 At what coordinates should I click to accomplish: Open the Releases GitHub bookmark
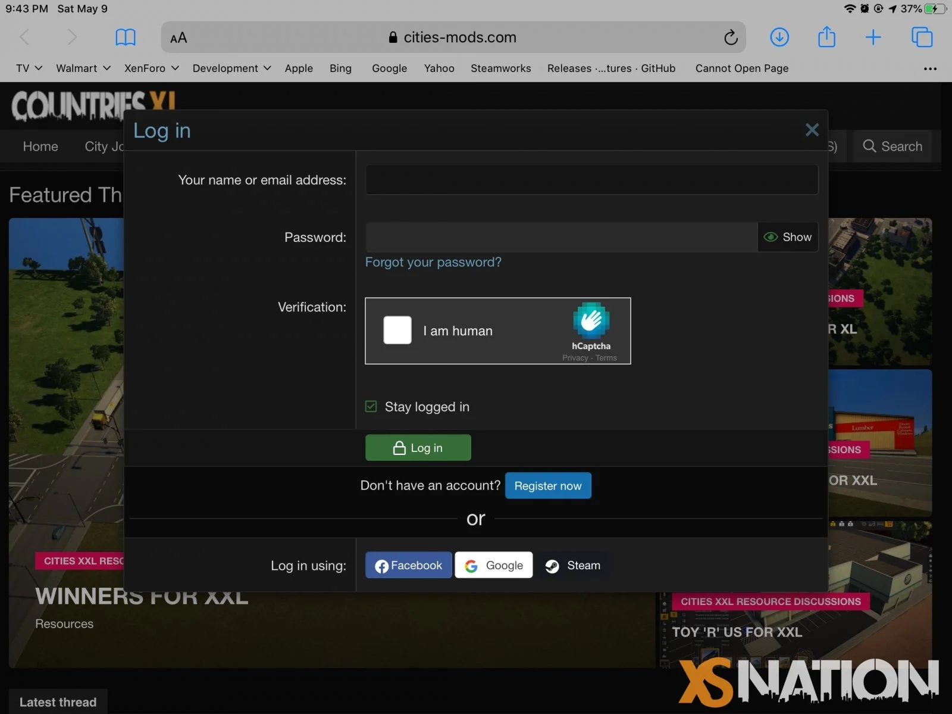coord(611,68)
